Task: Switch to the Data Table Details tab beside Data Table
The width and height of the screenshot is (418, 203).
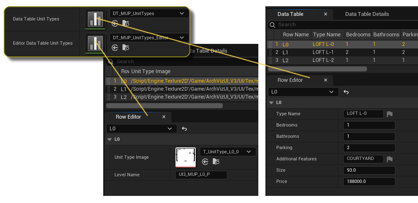Action: click(x=367, y=14)
